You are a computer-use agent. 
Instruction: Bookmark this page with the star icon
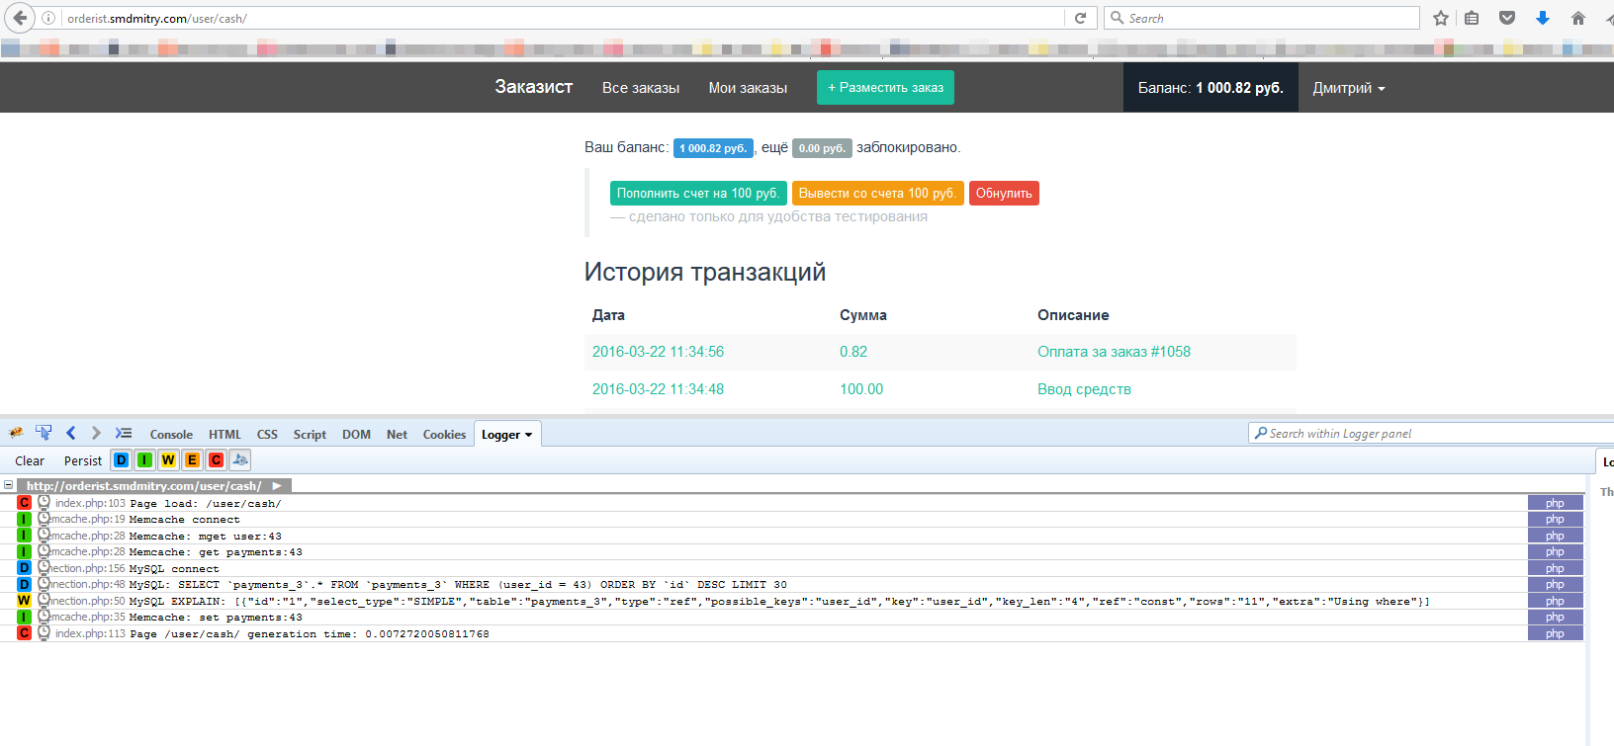pyautogui.click(x=1441, y=18)
